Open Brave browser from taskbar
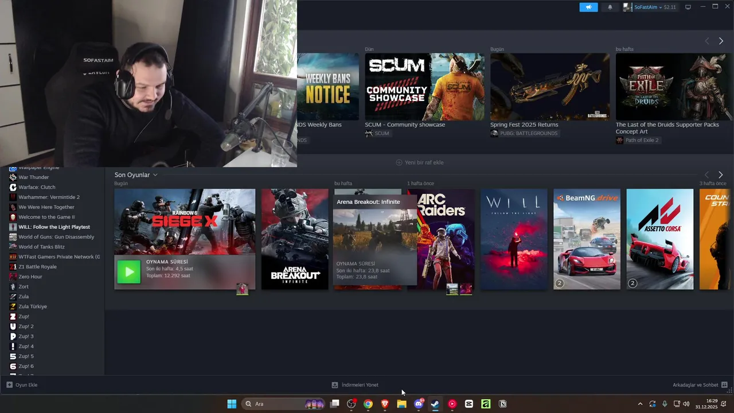Image resolution: width=734 pixels, height=413 pixels. 385,404
